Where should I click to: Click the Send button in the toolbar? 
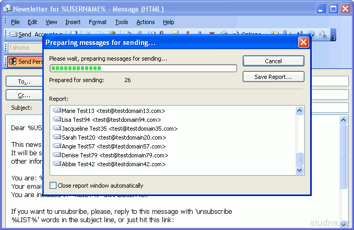click(20, 34)
